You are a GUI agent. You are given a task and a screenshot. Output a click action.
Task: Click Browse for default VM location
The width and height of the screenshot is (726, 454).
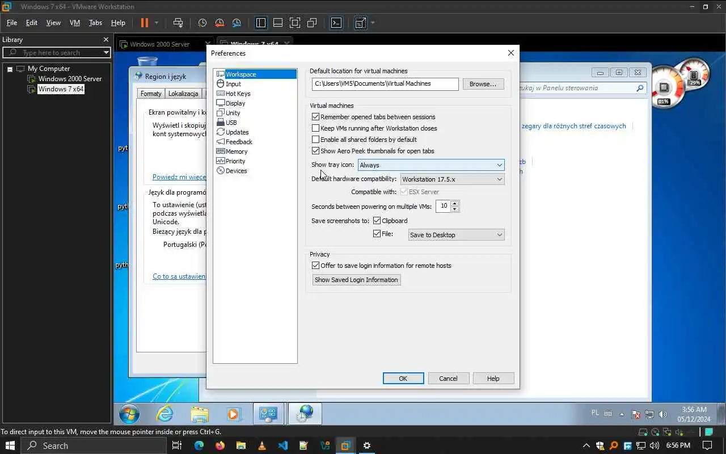pyautogui.click(x=483, y=84)
